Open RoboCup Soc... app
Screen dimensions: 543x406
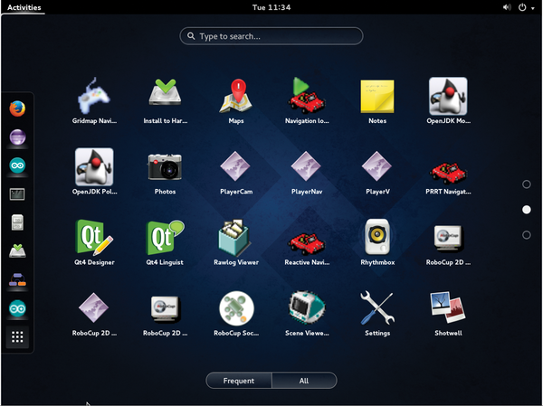click(236, 313)
